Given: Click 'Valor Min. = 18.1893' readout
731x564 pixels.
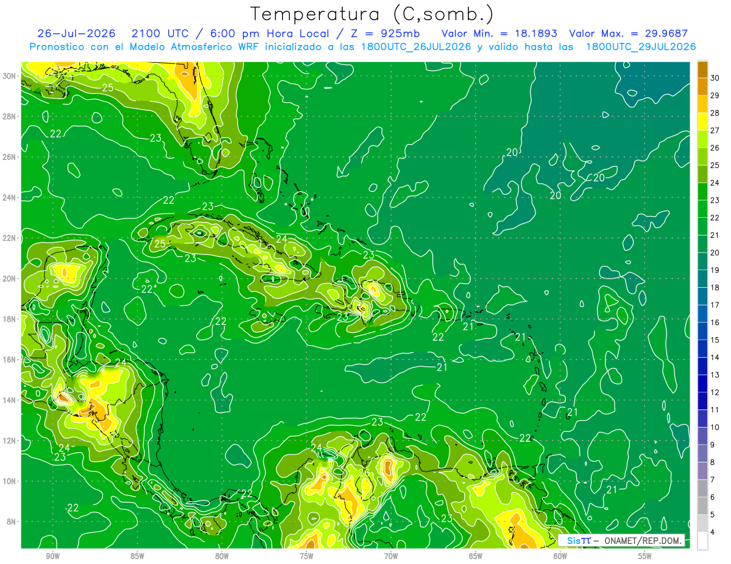Looking at the screenshot, I should click(x=500, y=33).
